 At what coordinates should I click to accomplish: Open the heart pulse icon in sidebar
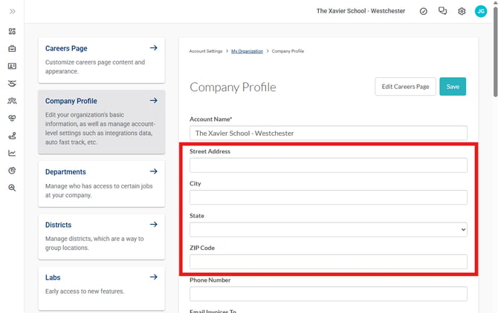pyautogui.click(x=12, y=118)
